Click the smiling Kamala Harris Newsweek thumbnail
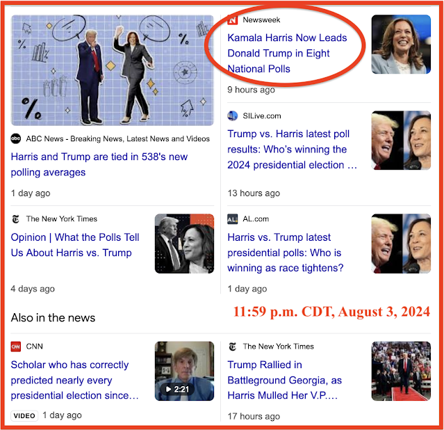Image resolution: width=444 pixels, height=430 pixels. (x=401, y=45)
